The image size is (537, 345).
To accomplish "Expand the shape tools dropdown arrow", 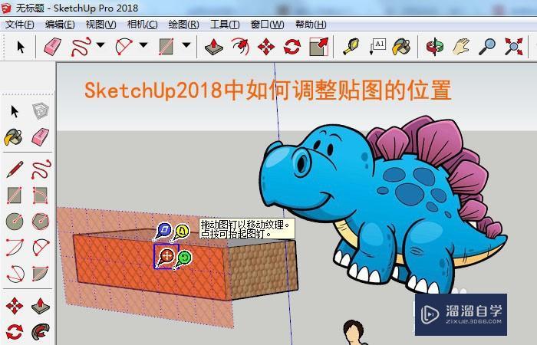I will click(x=186, y=44).
